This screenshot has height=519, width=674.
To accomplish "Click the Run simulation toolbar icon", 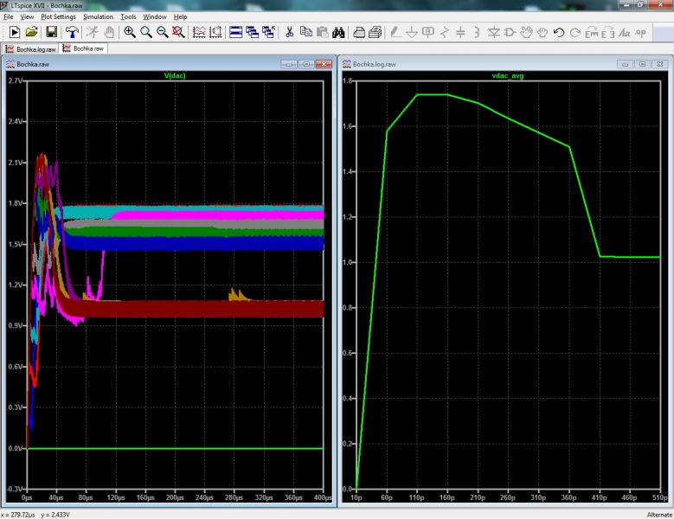I will pos(14,32).
